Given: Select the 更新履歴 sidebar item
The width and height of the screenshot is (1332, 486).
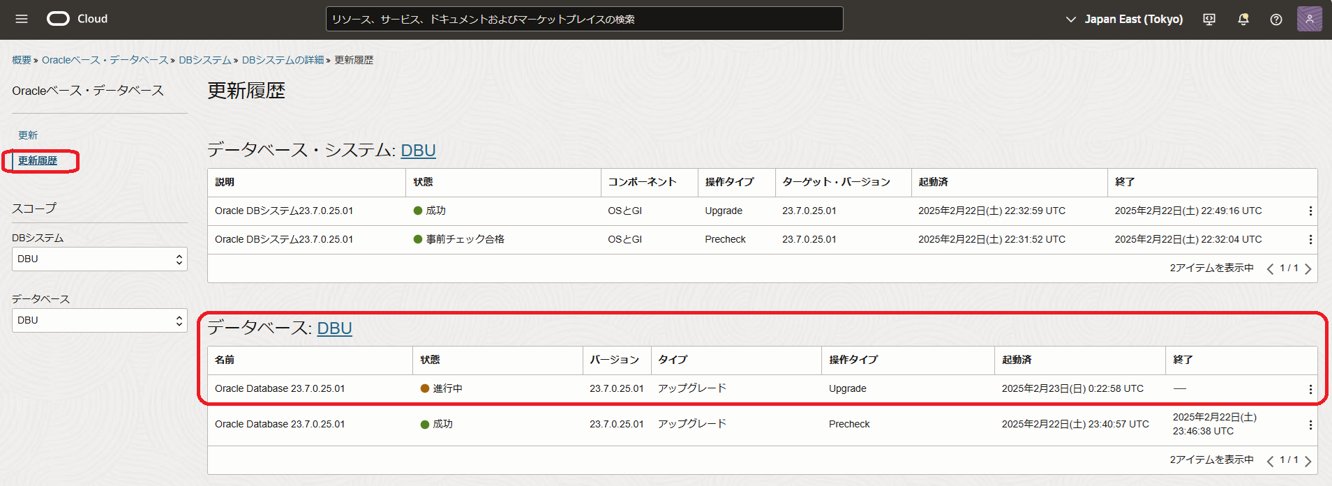Looking at the screenshot, I should 38,160.
